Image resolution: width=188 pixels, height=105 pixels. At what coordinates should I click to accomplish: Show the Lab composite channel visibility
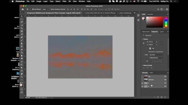pyautogui.click(x=142, y=76)
